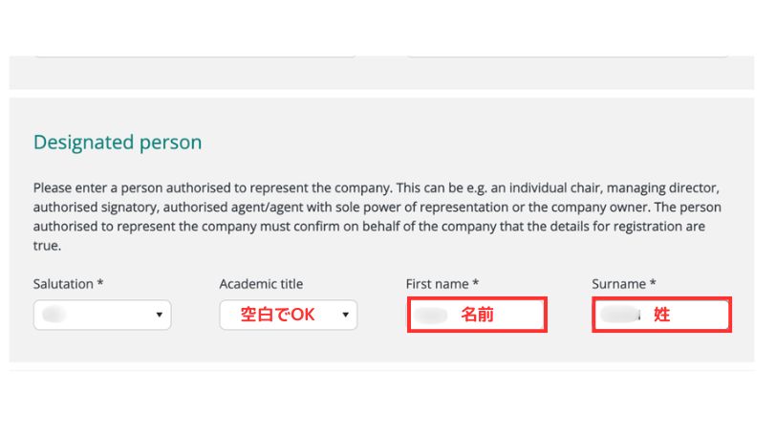Image resolution: width=776 pixels, height=437 pixels.
Task: Click the "名前" annotation in First name
Action: [x=478, y=315]
